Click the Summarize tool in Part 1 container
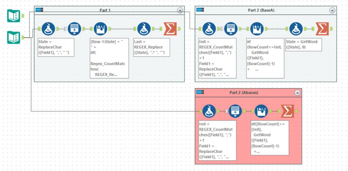348x171 pixels. pyautogui.click(x=170, y=29)
